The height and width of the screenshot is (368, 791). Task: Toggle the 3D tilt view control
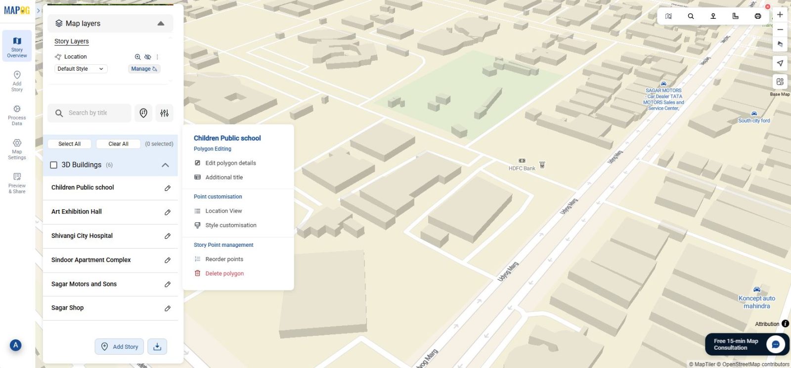pos(780,44)
